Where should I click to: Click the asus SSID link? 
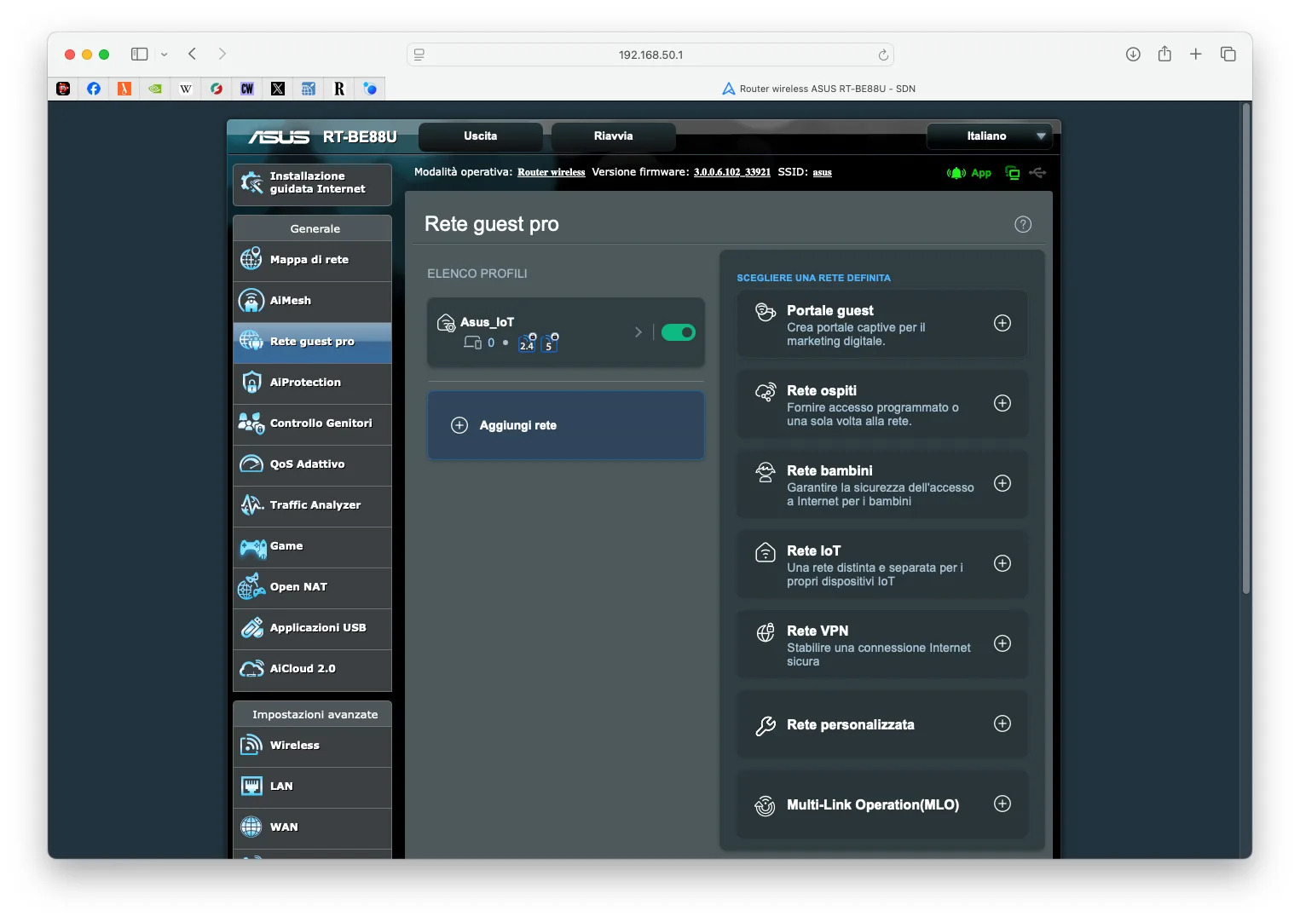point(822,172)
